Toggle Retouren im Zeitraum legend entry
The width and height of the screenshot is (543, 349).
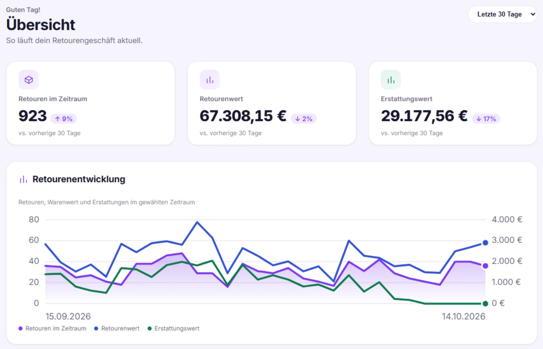(53, 328)
